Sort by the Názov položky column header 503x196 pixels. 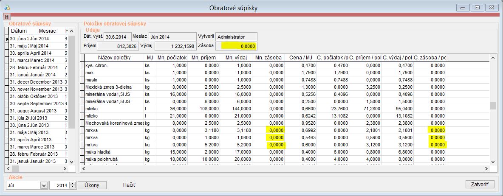114,58
